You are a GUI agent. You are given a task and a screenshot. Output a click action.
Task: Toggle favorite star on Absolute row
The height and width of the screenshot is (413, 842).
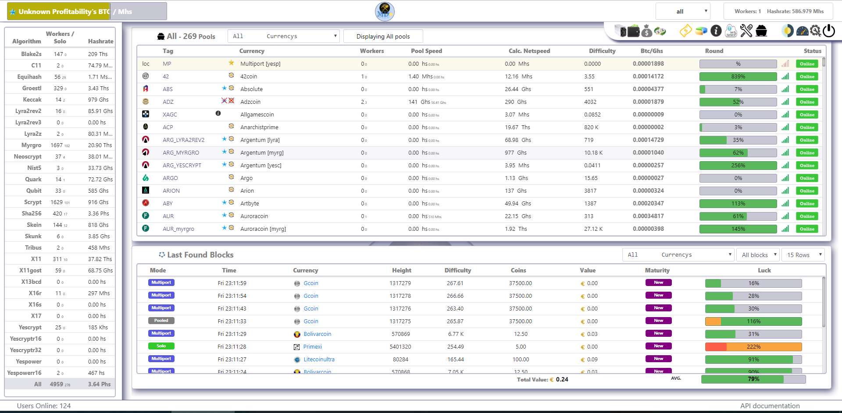click(224, 88)
